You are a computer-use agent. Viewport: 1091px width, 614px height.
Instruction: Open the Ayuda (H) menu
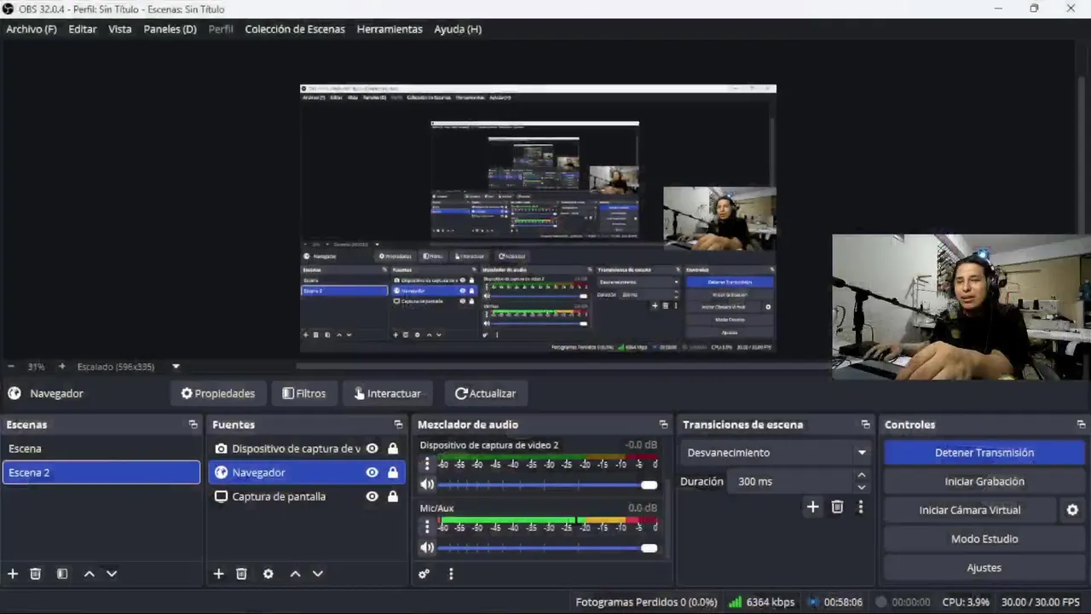click(x=458, y=29)
